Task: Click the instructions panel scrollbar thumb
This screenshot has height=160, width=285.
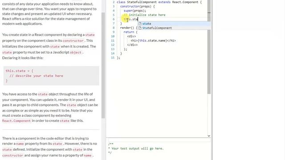Action: point(103,65)
